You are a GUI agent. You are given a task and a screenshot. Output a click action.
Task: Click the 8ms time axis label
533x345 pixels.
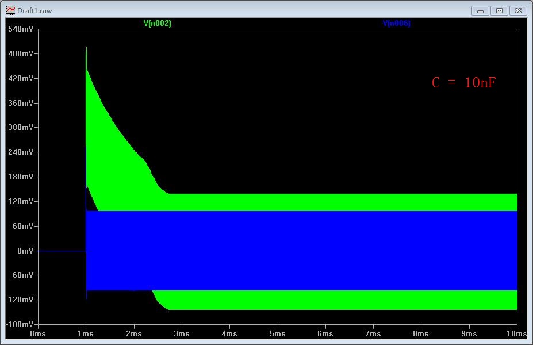(421, 333)
